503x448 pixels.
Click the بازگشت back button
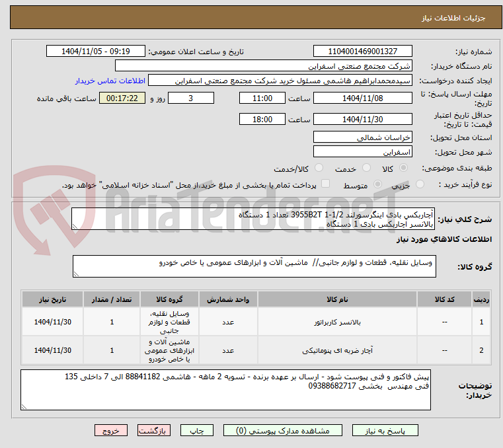[x=154, y=431]
